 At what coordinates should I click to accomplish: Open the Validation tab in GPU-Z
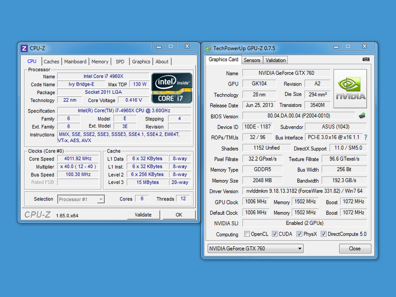(276, 60)
